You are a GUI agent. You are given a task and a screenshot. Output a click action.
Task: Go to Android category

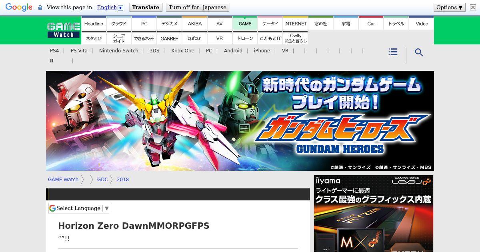click(x=233, y=51)
